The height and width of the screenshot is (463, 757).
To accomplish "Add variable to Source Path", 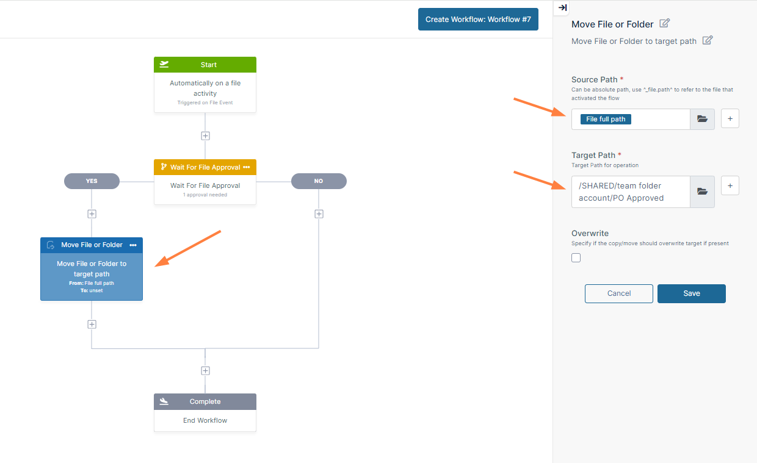I will pyautogui.click(x=730, y=119).
